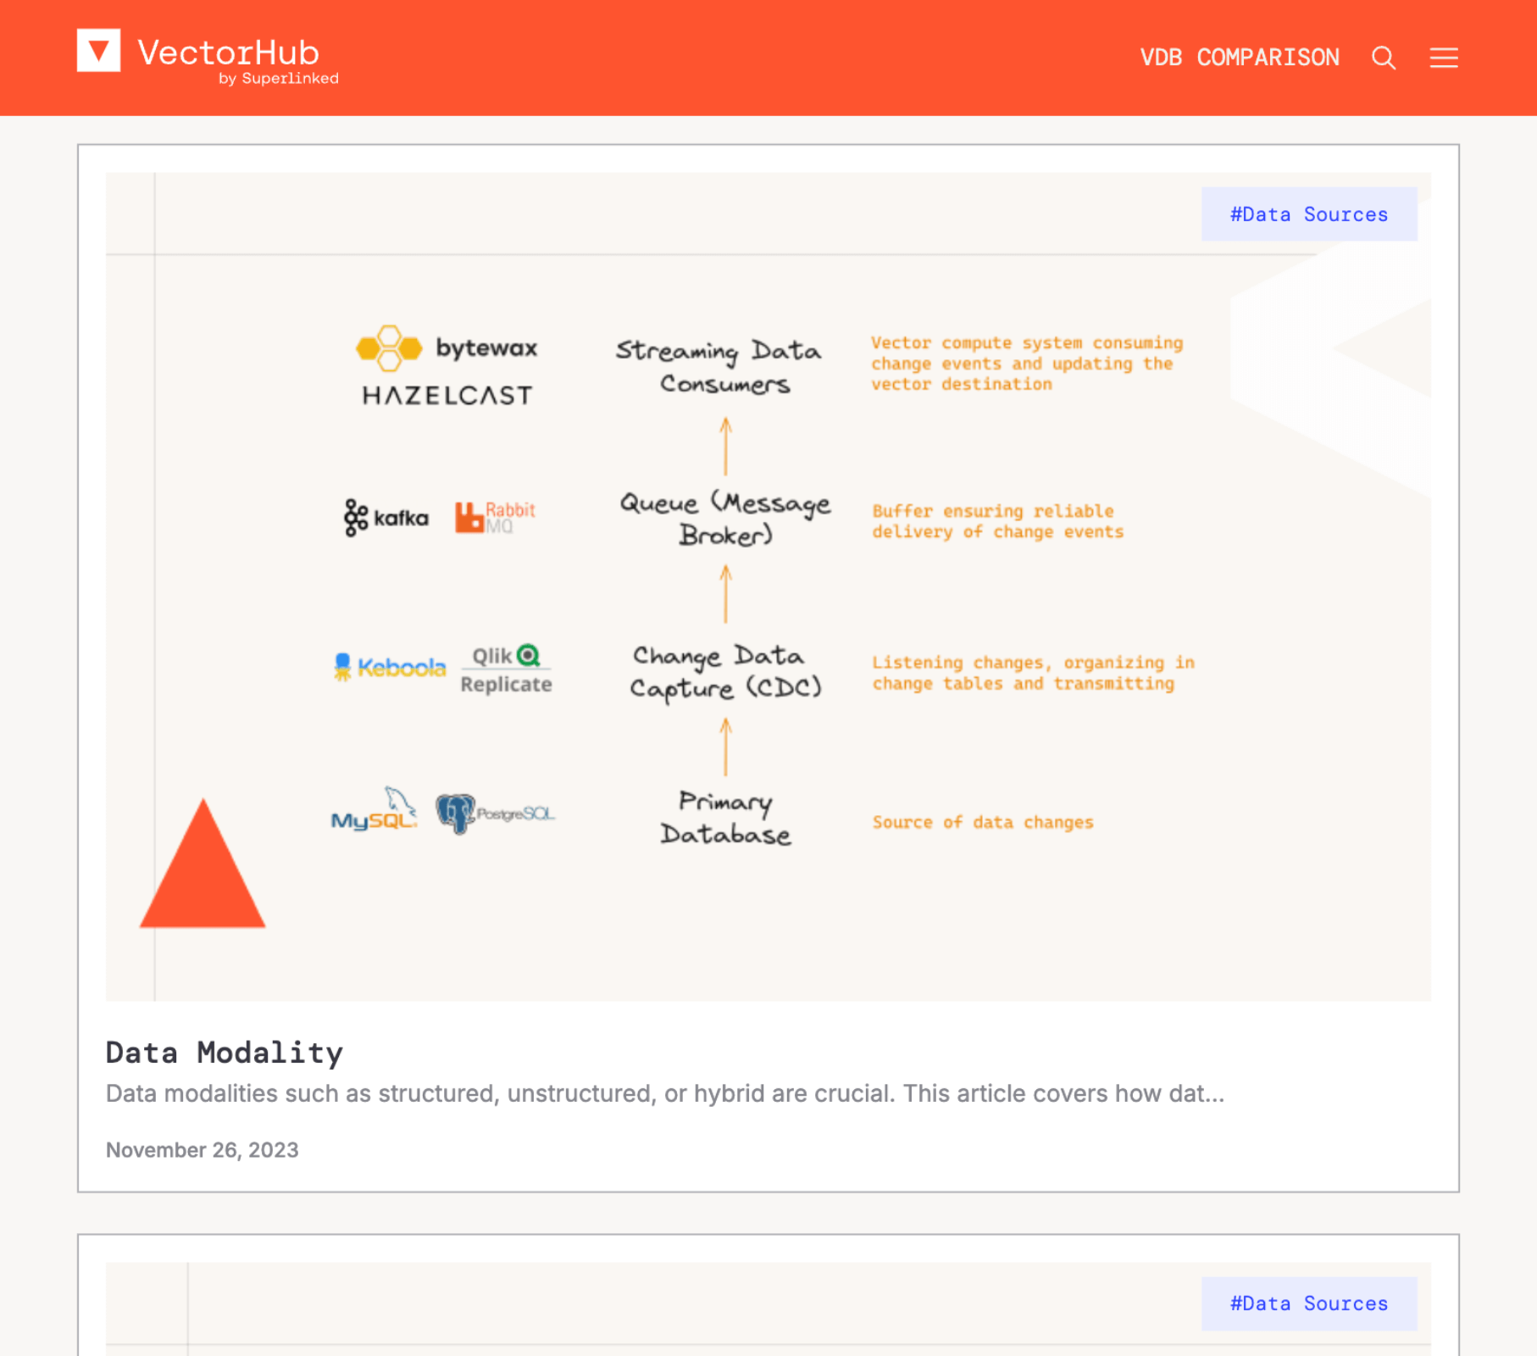Click the #Data Sources tag on Data Modality card
The height and width of the screenshot is (1356, 1537).
pyautogui.click(x=1309, y=214)
